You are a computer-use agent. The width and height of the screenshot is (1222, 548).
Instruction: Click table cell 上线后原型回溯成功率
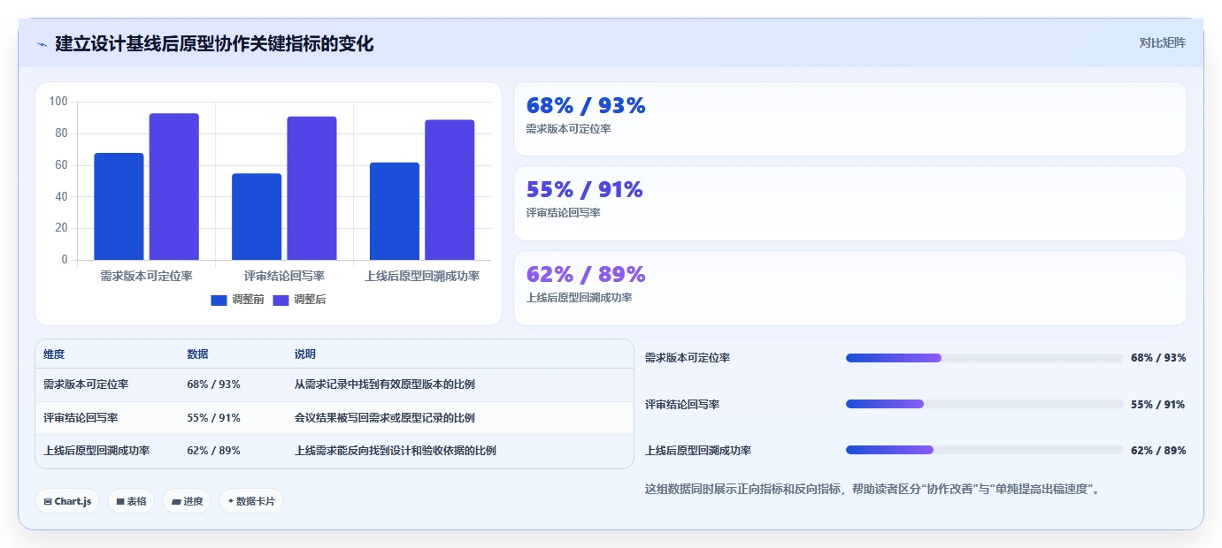(96, 450)
